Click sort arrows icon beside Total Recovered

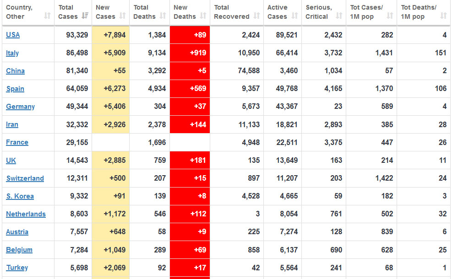pos(257,16)
